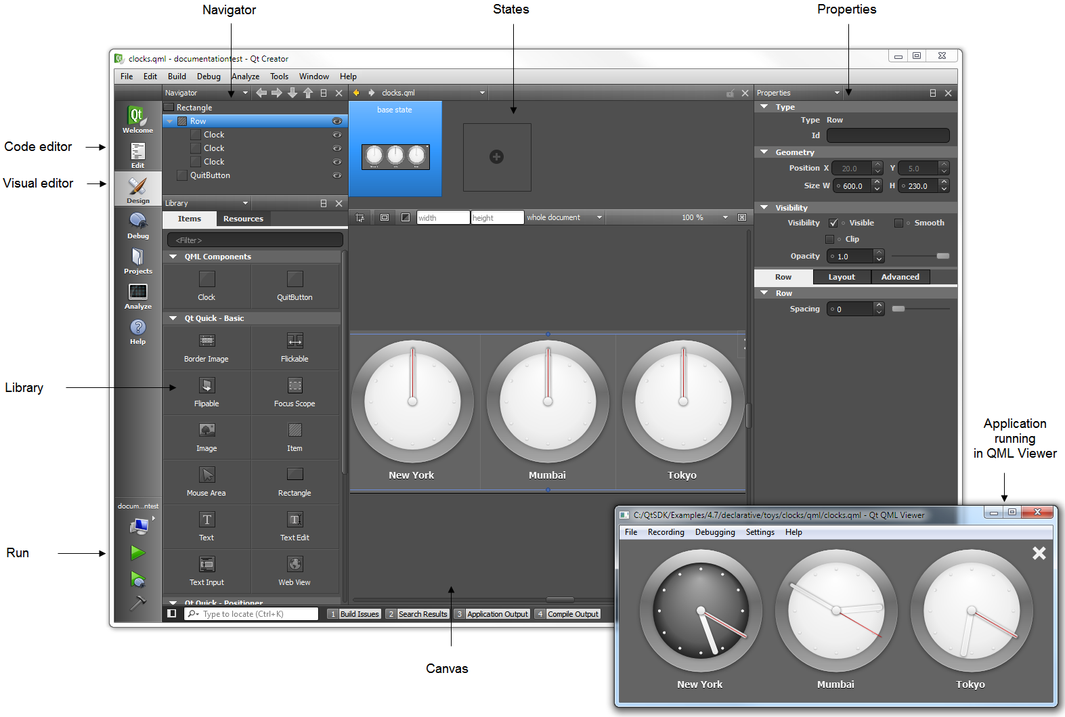Move item right in Navigator toolbar
Viewport: 1065px width, 717px height.
coord(277,93)
